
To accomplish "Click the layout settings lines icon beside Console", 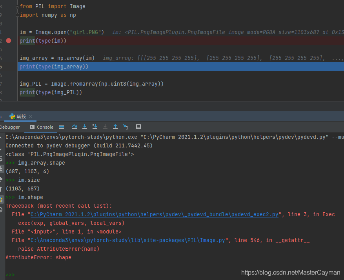I will tap(62, 127).
